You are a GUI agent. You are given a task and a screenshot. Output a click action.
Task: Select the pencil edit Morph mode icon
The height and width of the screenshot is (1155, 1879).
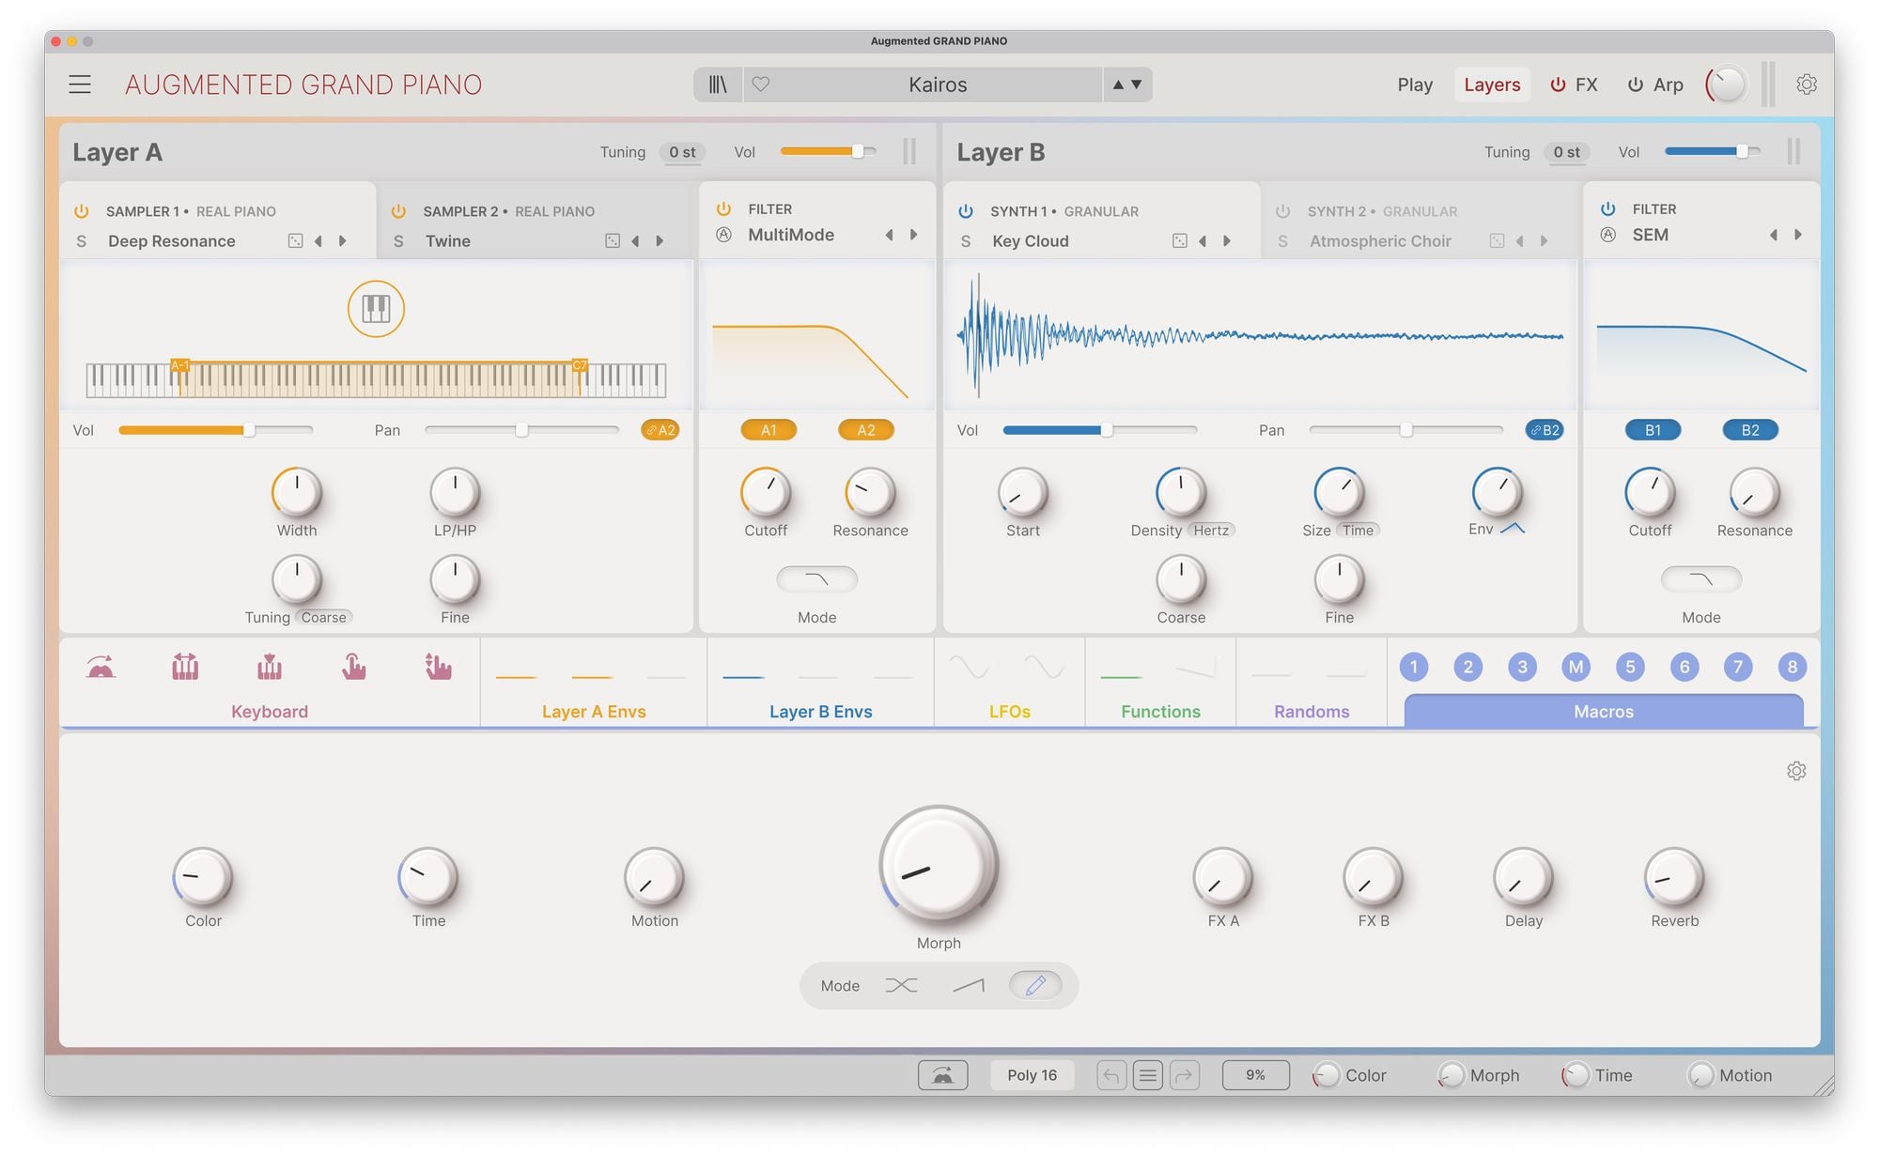coord(1035,985)
